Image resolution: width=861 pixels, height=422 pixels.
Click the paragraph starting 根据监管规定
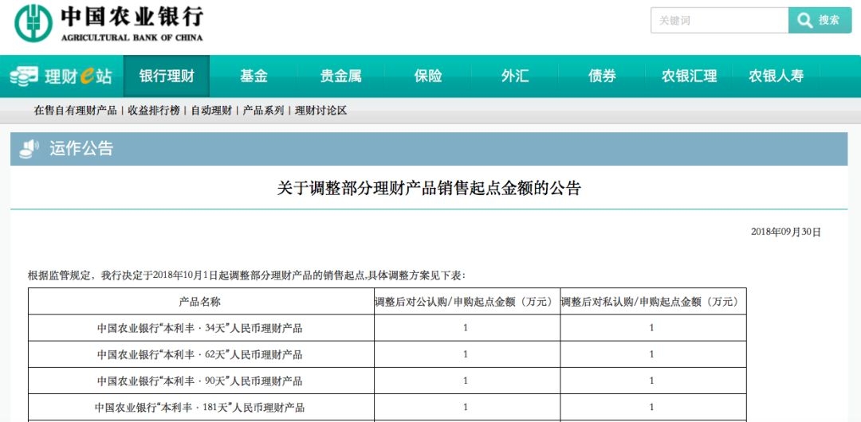(246, 275)
